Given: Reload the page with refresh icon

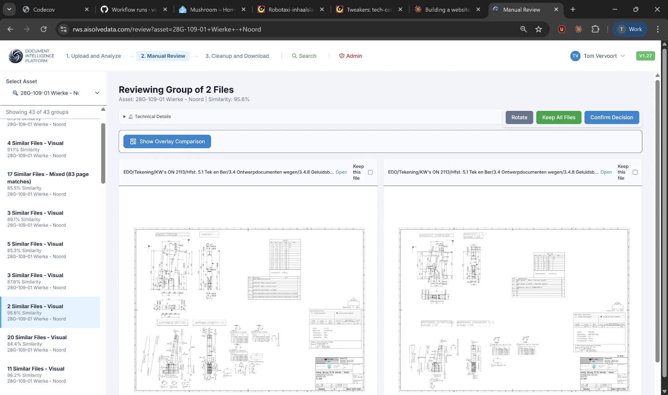Looking at the screenshot, I should 43,29.
